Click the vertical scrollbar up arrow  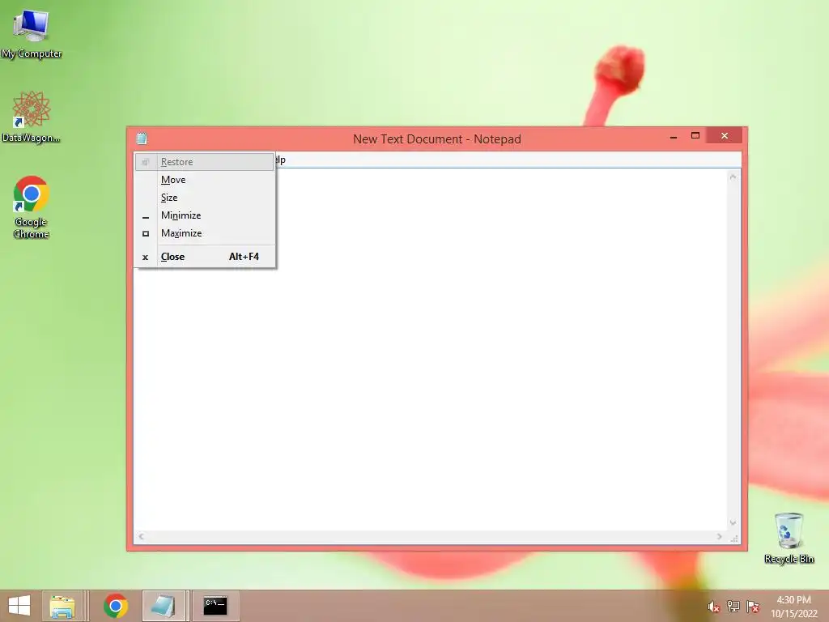pyautogui.click(x=733, y=177)
